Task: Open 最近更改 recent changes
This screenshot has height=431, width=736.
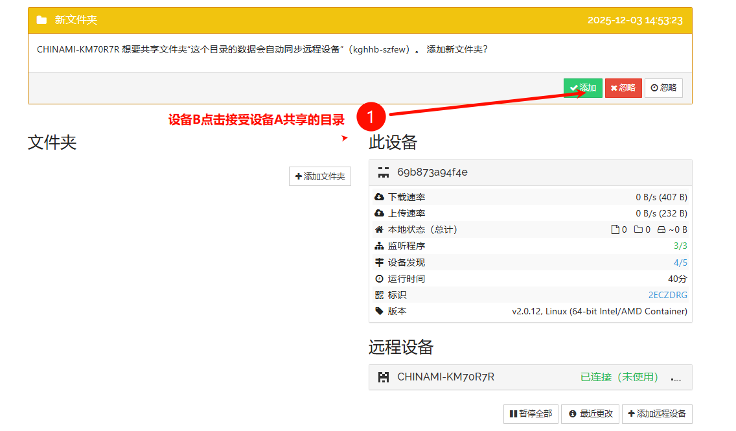Action: coord(590,414)
